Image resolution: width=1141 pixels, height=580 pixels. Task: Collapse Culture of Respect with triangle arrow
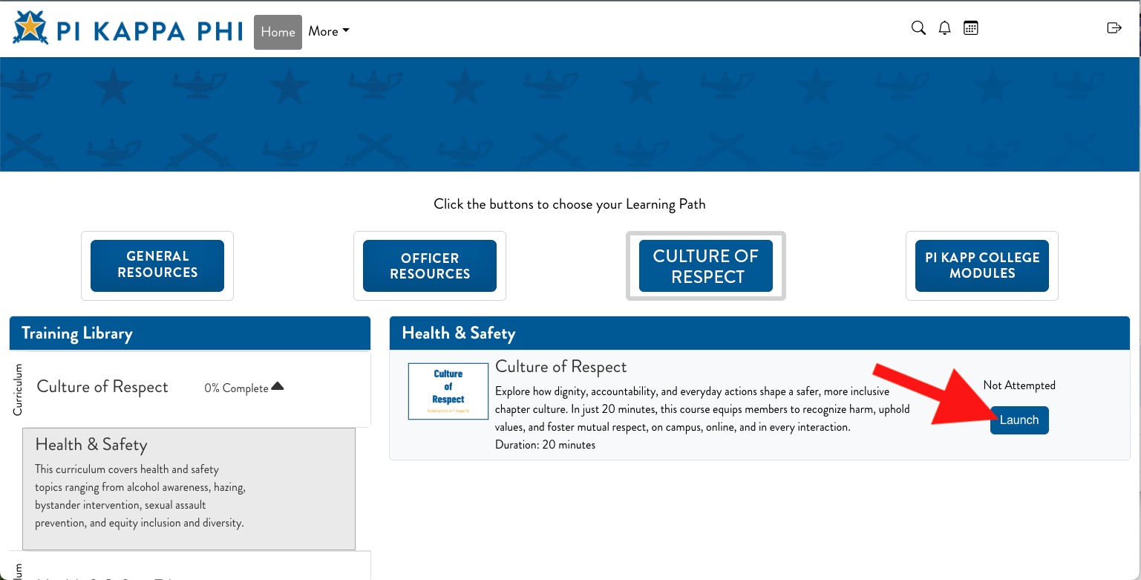(278, 386)
